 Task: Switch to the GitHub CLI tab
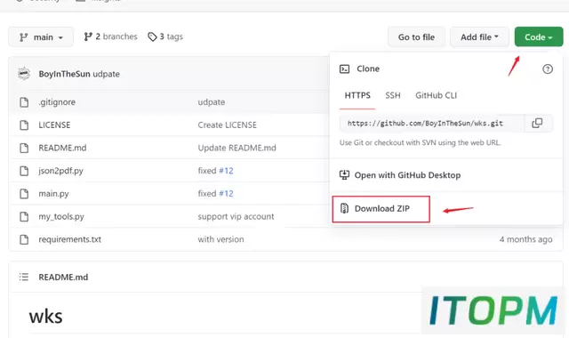pos(436,95)
